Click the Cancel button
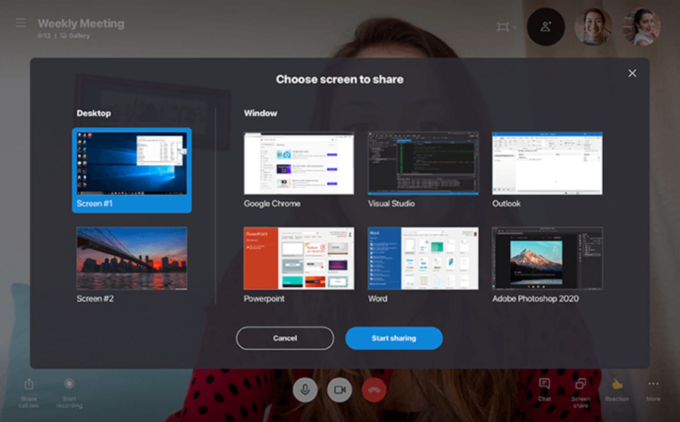Screen dimensions: 680x422 point(285,338)
